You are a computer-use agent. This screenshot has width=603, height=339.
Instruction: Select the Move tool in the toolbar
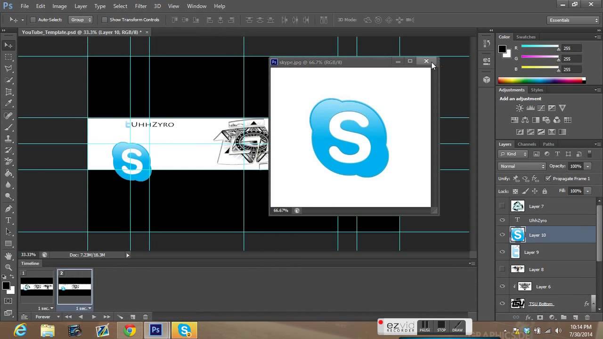(x=8, y=46)
